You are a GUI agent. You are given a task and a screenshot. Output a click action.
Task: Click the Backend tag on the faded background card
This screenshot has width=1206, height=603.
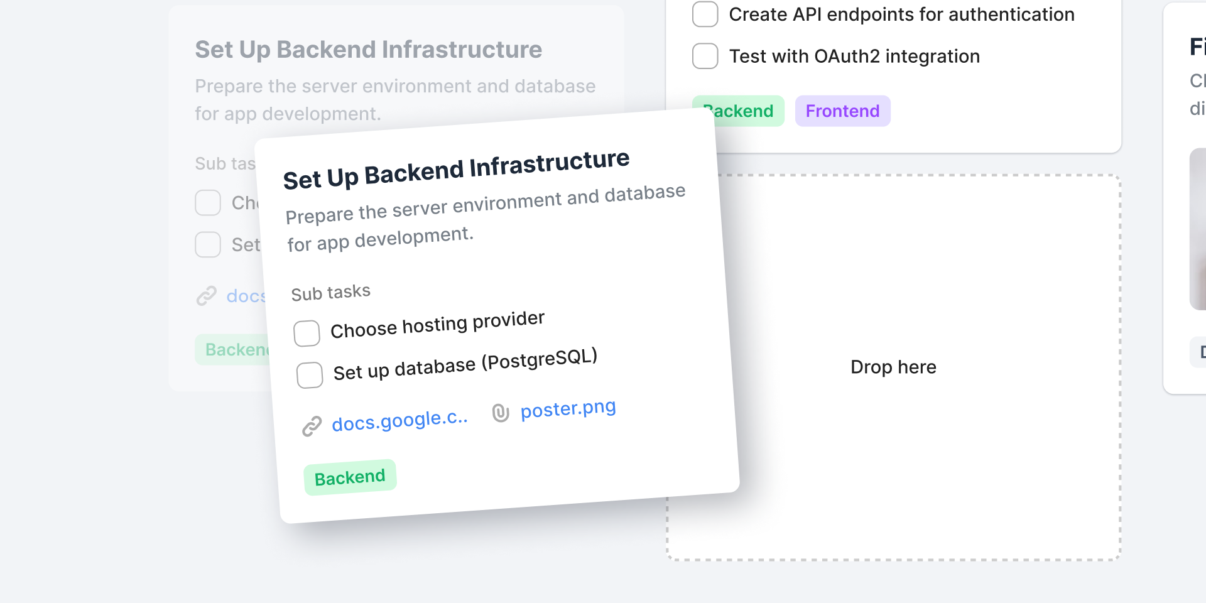pos(233,349)
